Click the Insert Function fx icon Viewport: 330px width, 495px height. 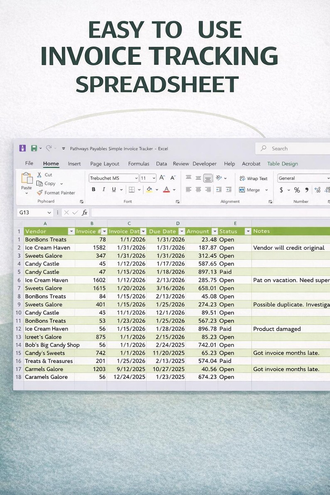coord(85,212)
